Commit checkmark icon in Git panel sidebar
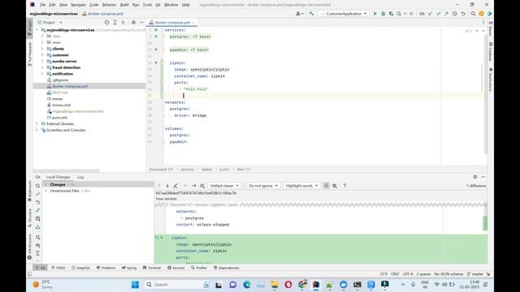This screenshot has width=520, height=292. pyautogui.click(x=38, y=194)
